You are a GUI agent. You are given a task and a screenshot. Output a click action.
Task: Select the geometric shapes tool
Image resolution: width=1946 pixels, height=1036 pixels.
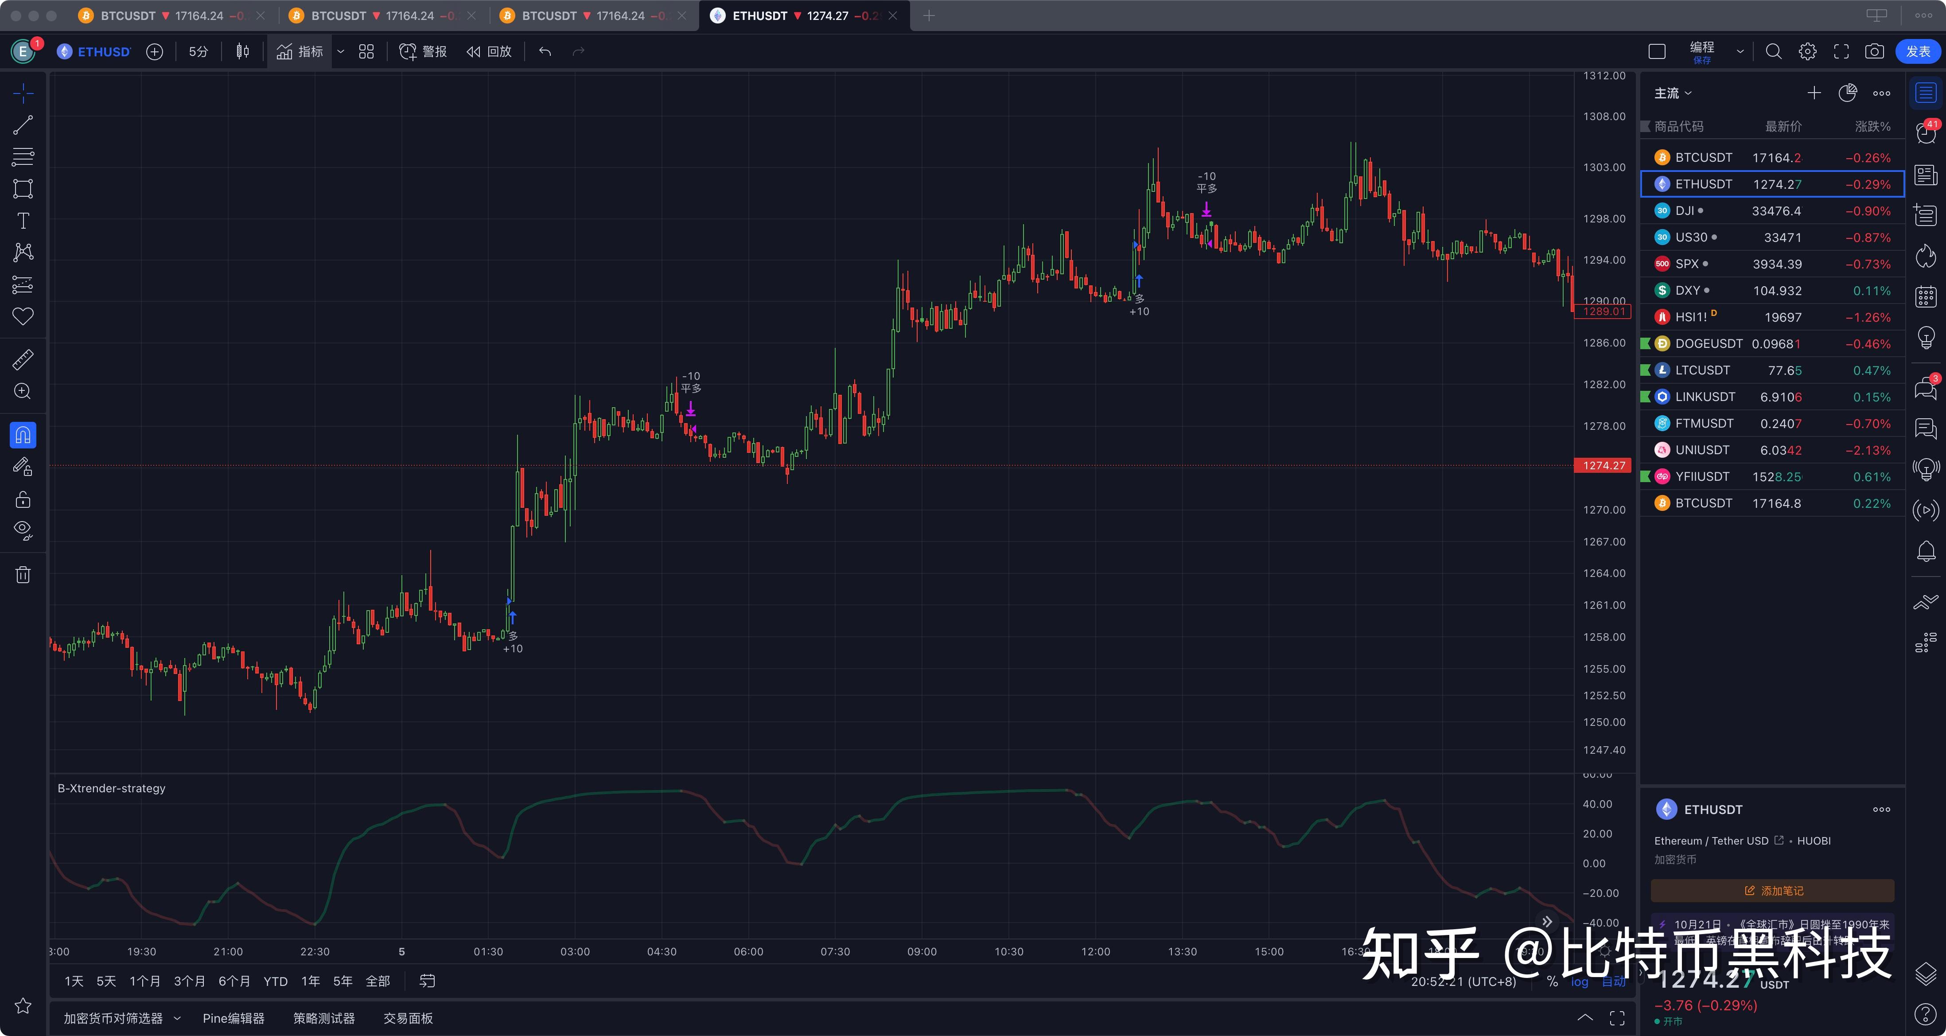23,189
